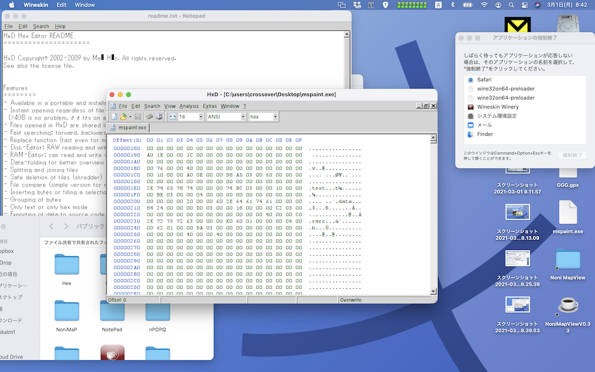
Task: Click the Dropbox icon in menu bar
Action: pyautogui.click(x=357, y=5)
